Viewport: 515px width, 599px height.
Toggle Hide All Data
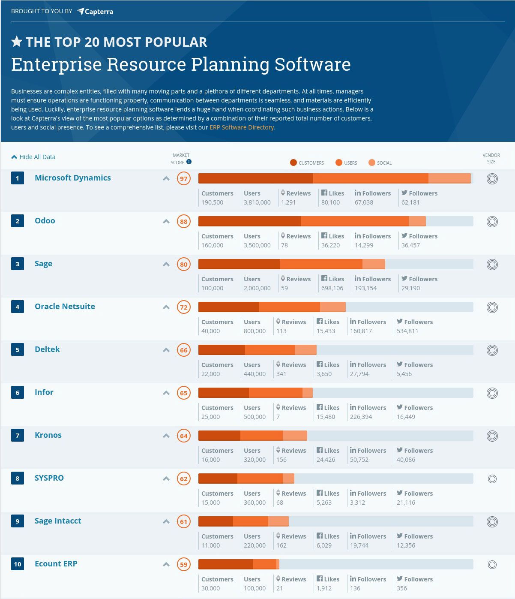point(33,157)
